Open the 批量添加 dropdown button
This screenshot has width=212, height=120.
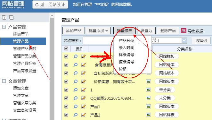(x=98, y=31)
